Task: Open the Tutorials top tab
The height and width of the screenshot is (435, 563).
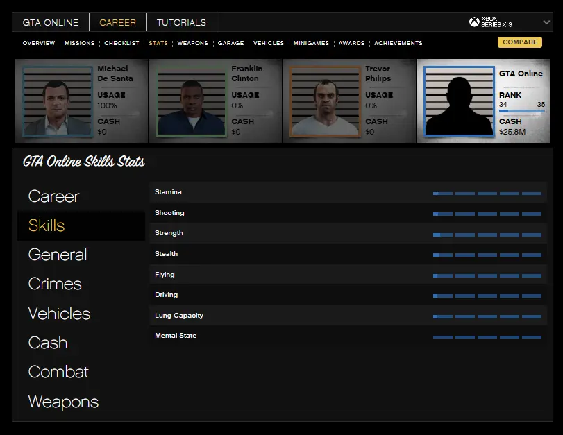Action: pos(181,22)
